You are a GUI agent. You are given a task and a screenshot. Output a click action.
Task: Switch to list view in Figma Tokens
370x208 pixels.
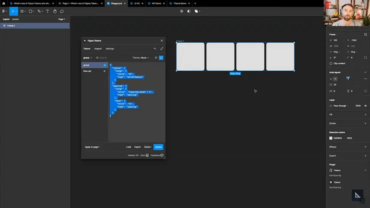pyautogui.click(x=155, y=57)
